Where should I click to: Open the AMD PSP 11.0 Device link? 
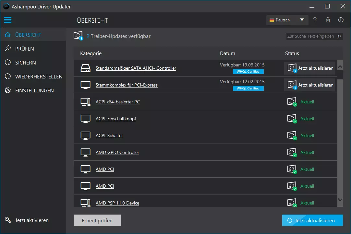pyautogui.click(x=117, y=203)
